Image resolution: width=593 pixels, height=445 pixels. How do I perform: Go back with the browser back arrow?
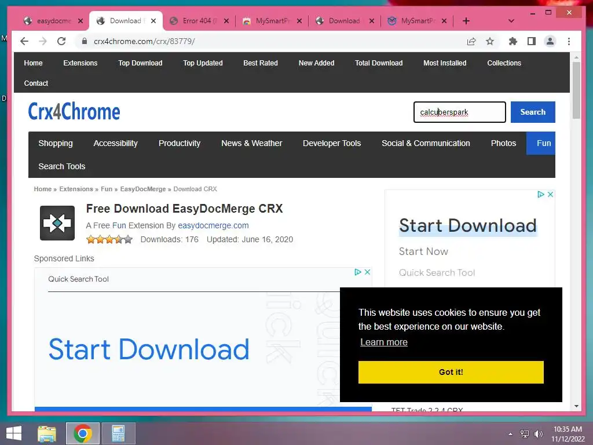[x=24, y=41]
